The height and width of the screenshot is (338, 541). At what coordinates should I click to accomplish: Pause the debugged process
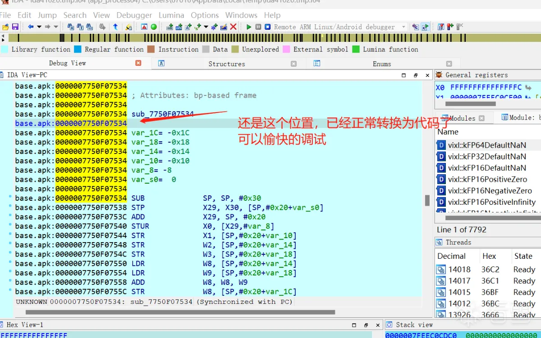(258, 27)
